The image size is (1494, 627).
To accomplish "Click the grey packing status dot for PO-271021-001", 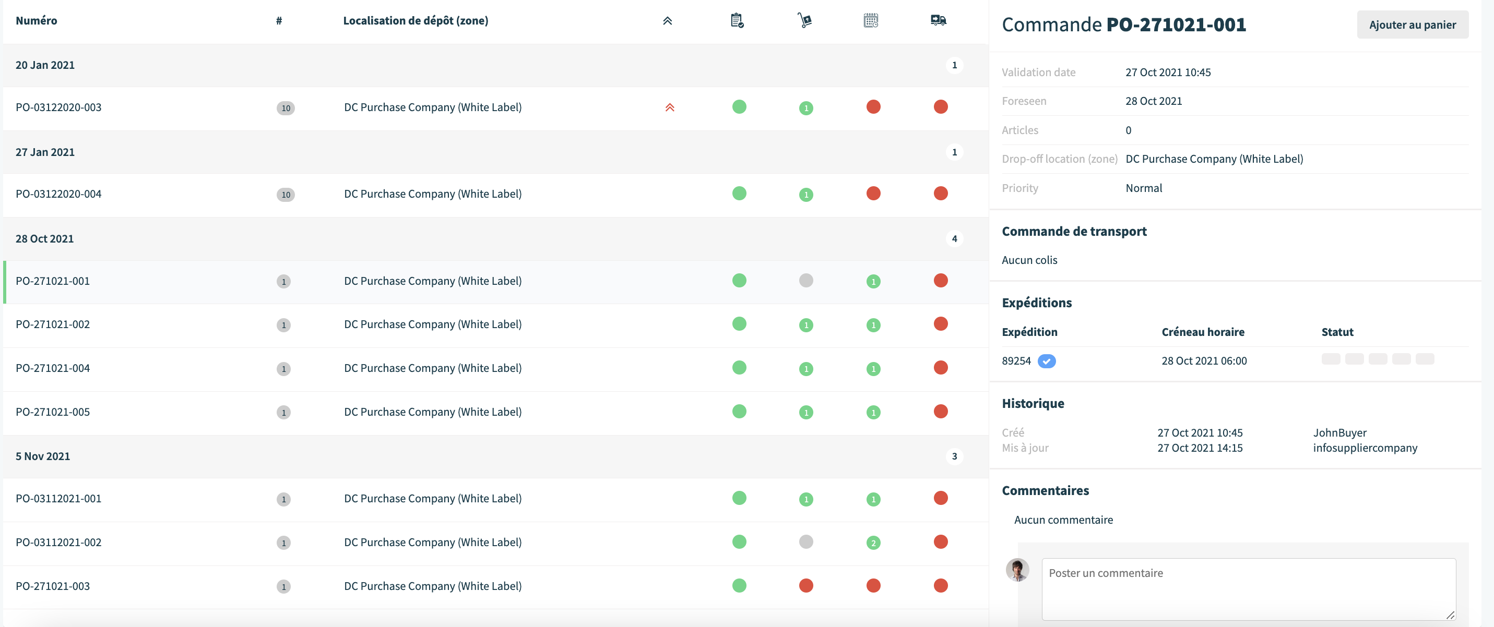I will pyautogui.click(x=805, y=281).
